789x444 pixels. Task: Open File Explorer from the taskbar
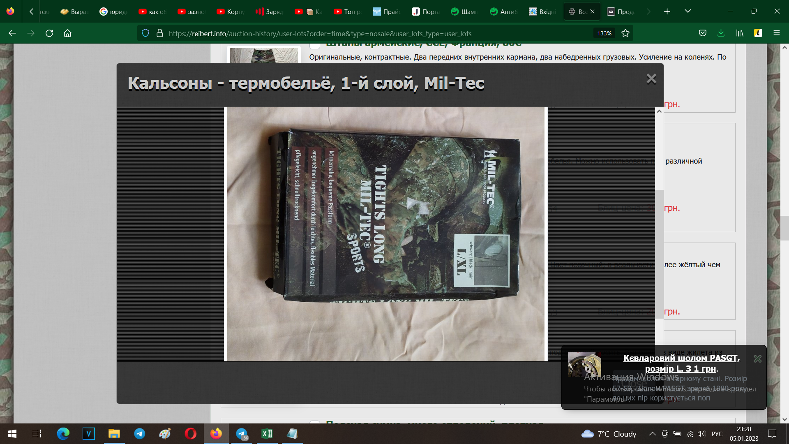[x=114, y=434]
